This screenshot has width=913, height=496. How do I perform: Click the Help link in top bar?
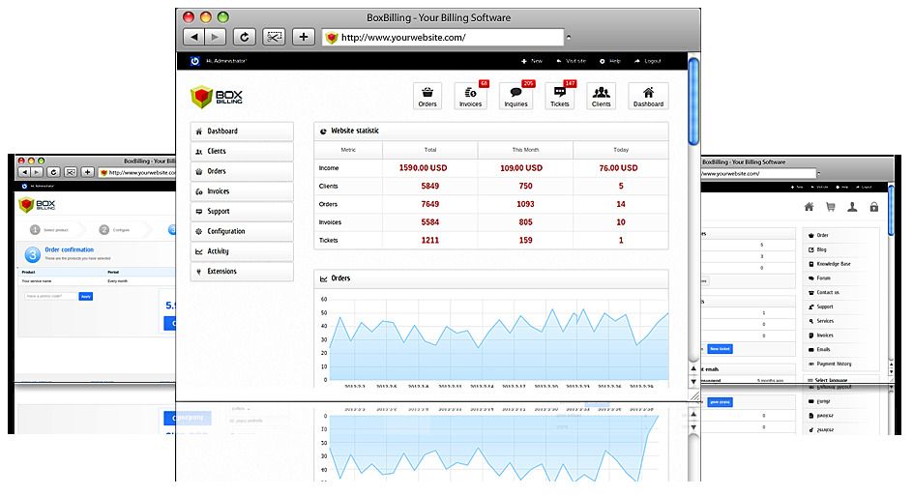tap(610, 61)
